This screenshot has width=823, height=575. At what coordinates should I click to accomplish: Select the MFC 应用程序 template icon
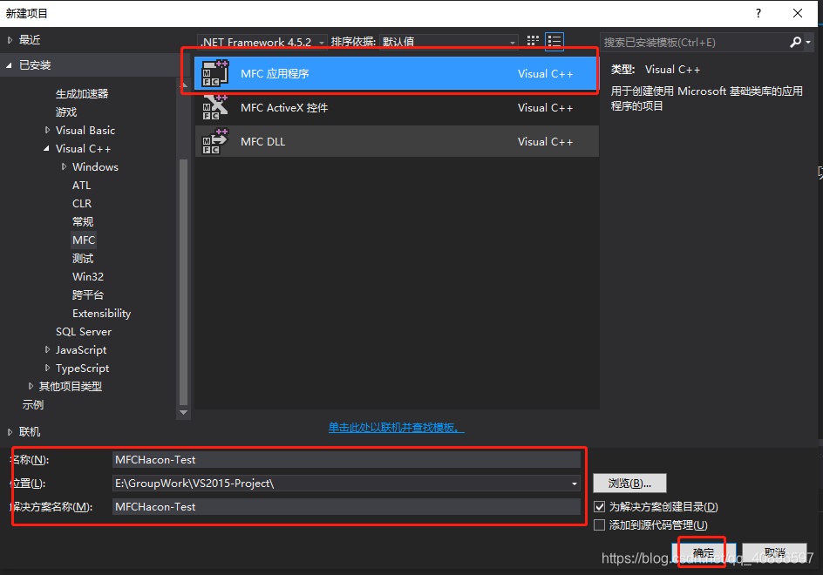point(214,73)
